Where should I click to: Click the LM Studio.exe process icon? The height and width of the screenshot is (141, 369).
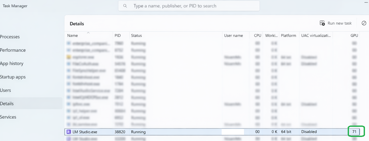(x=68, y=132)
